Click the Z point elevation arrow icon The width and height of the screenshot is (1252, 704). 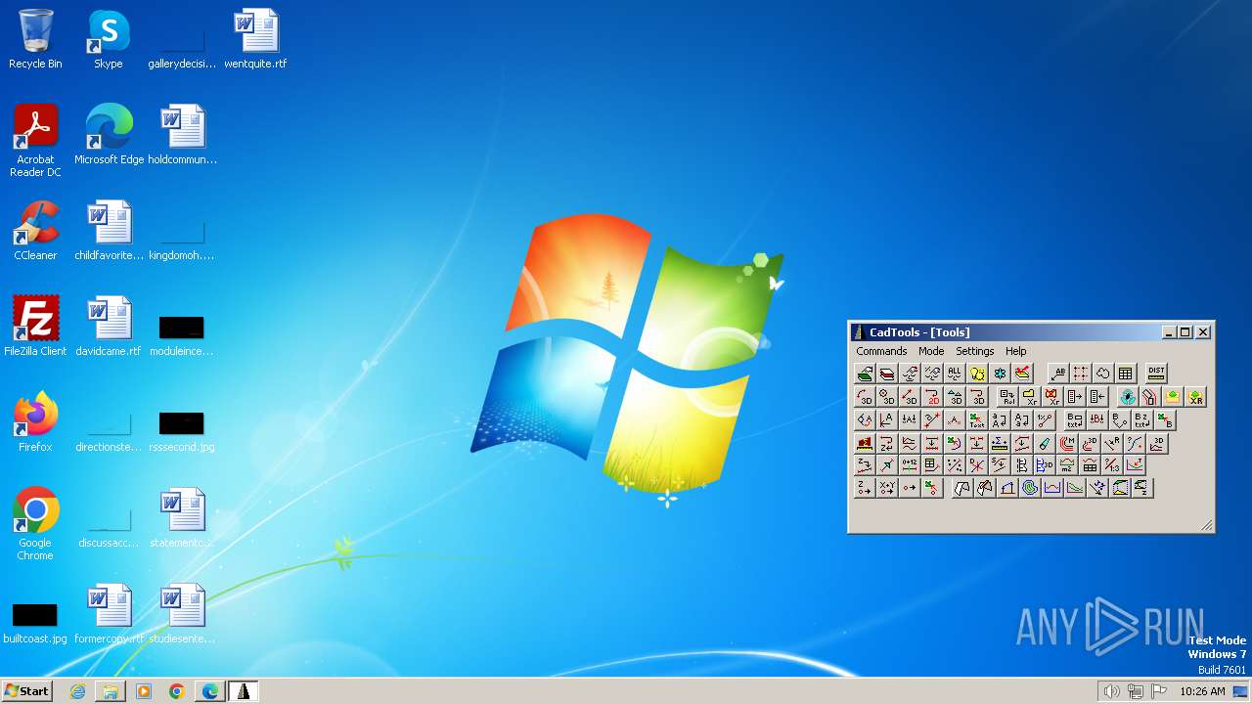pyautogui.click(x=865, y=488)
